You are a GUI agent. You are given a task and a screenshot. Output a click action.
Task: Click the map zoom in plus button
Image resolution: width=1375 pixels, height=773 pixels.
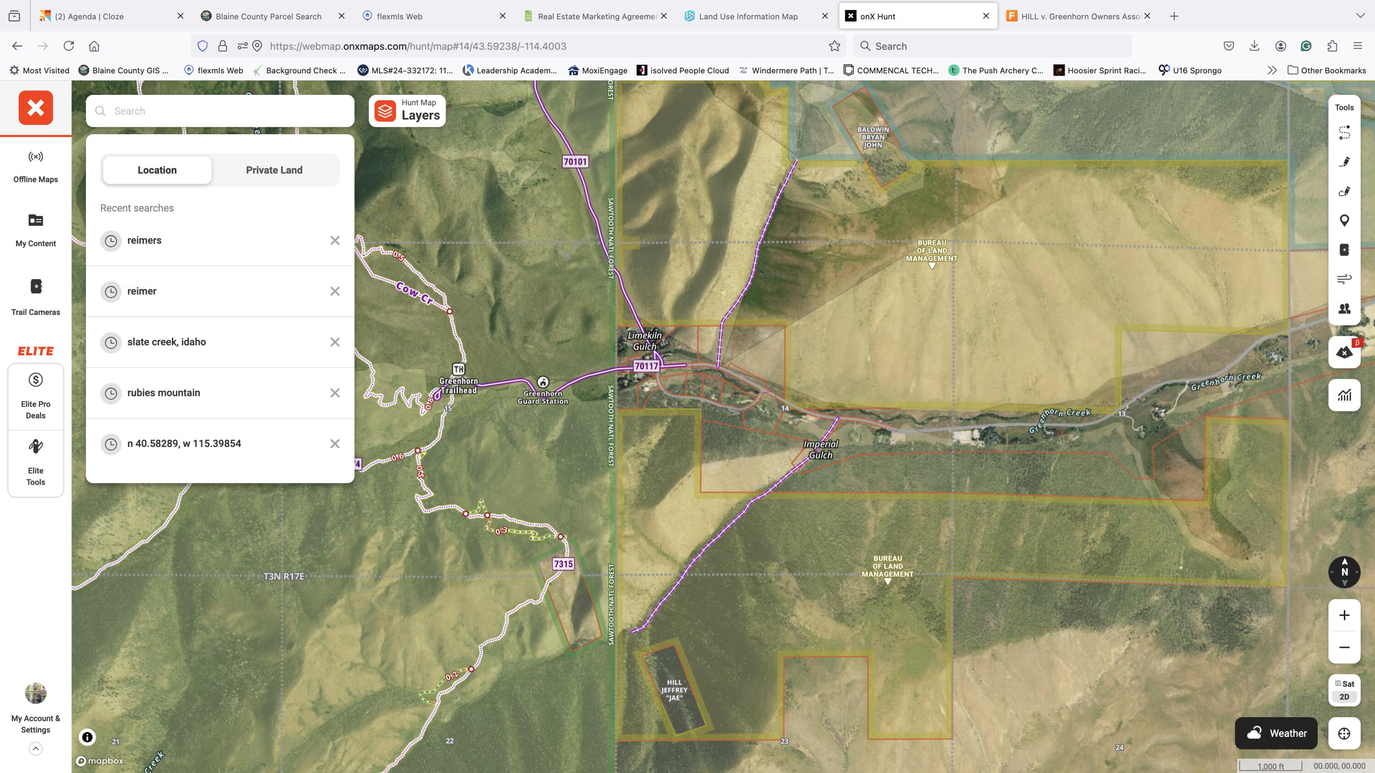click(1344, 615)
